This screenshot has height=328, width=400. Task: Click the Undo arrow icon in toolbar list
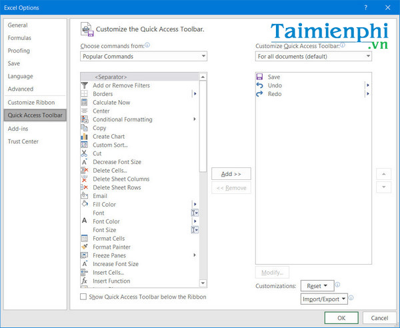(260, 85)
